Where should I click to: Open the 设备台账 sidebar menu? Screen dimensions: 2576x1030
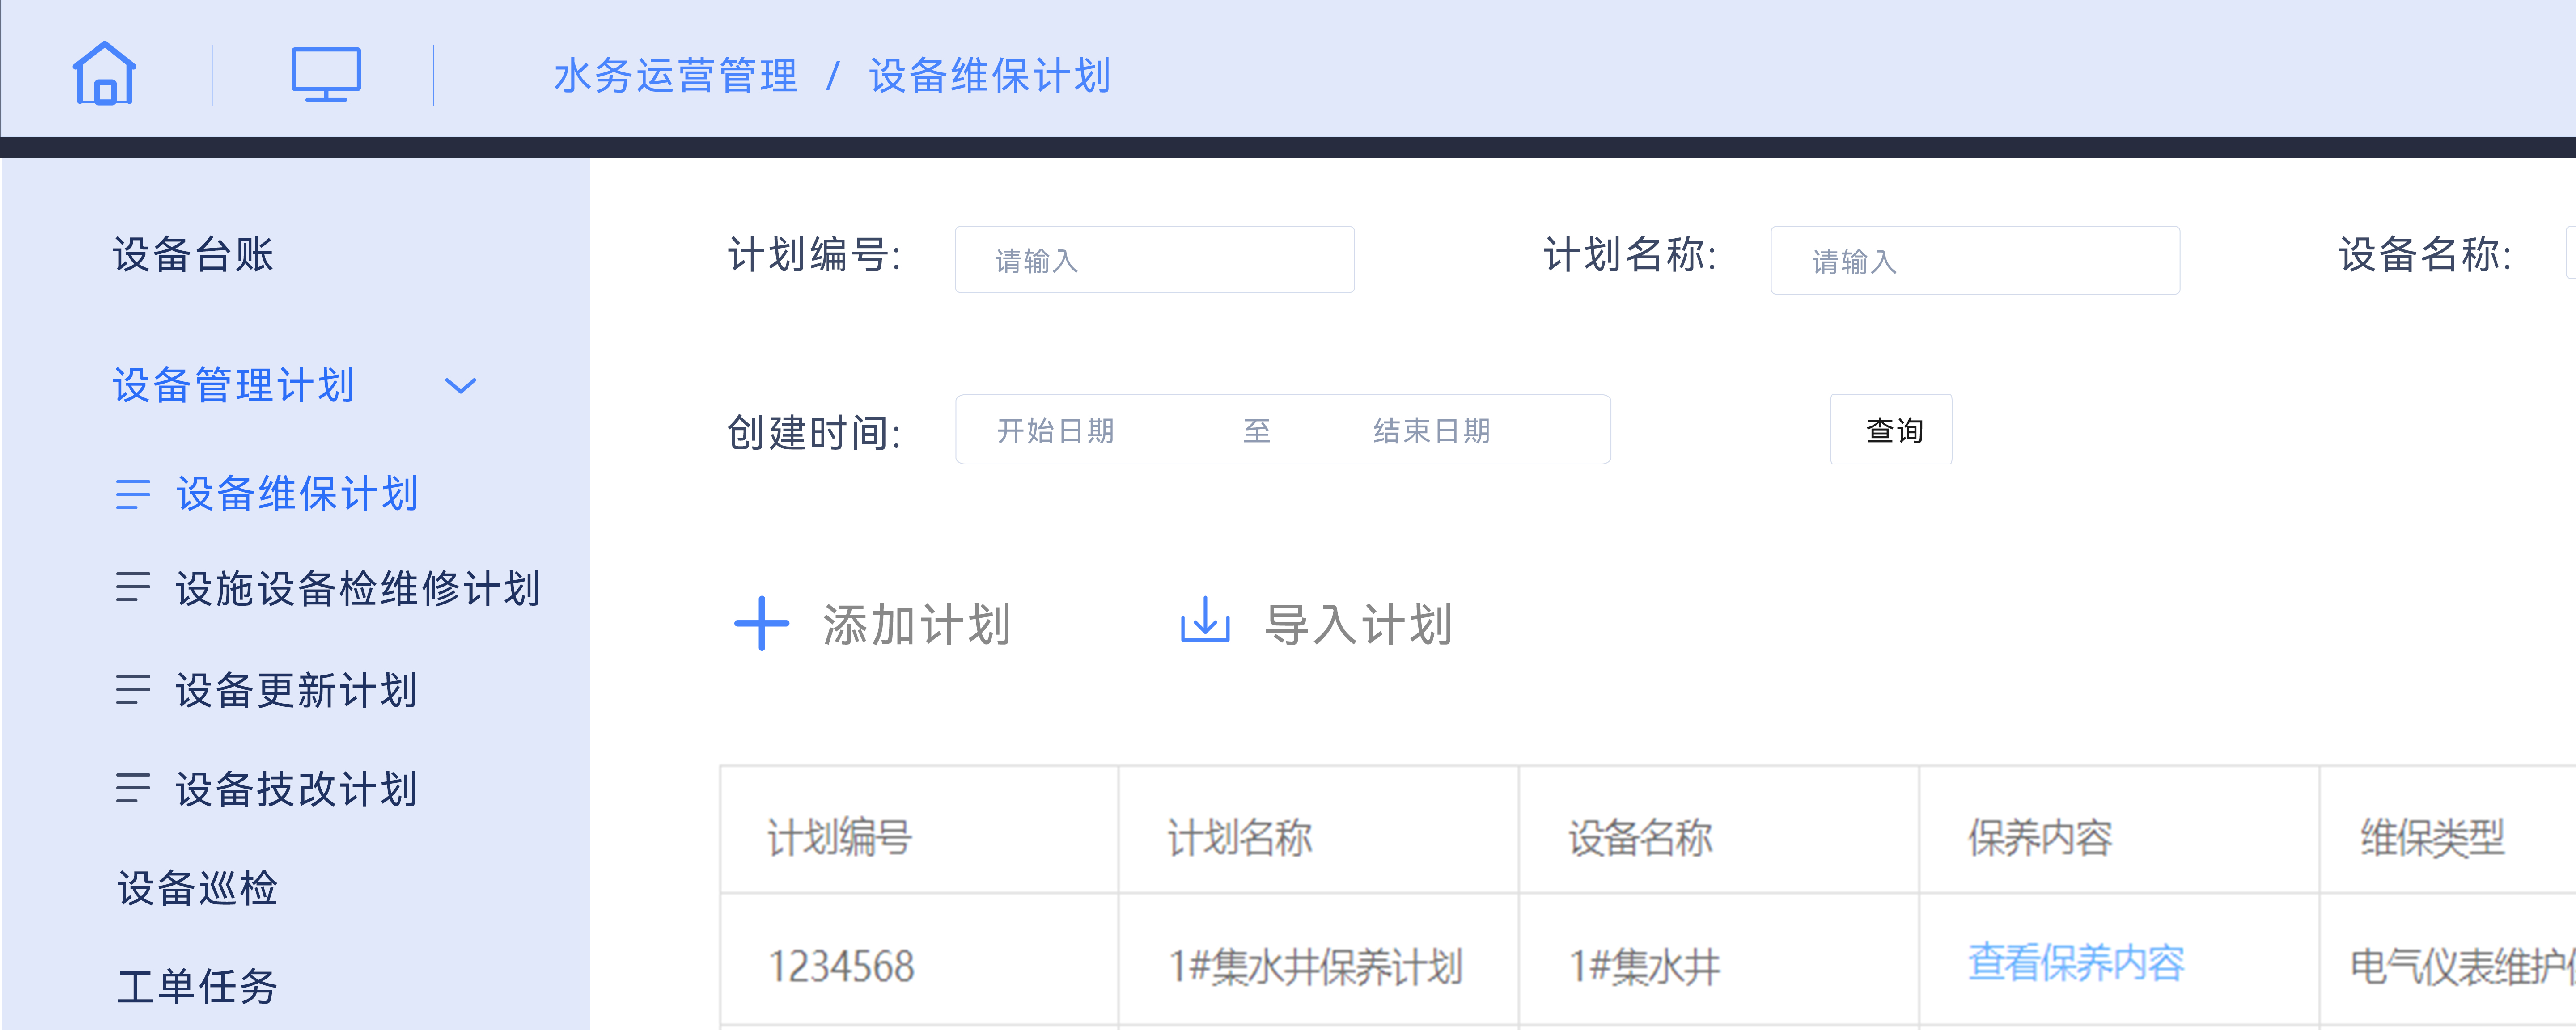[193, 254]
